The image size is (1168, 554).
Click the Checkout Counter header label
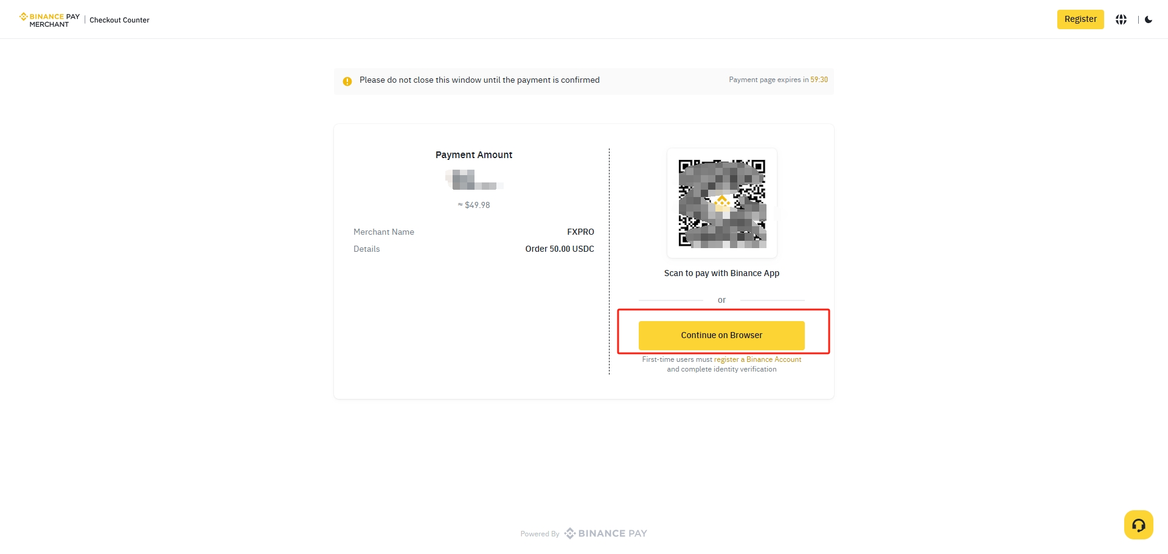[119, 20]
